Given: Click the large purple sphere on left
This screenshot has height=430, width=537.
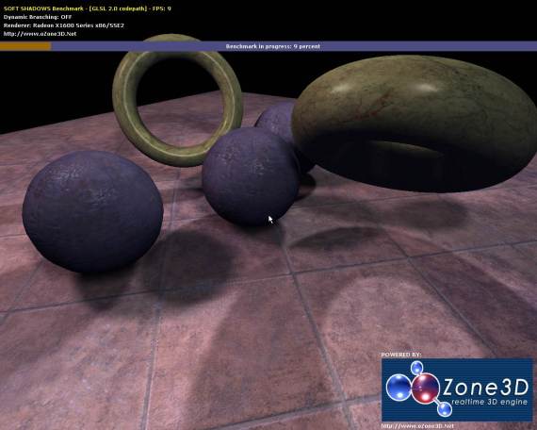Looking at the screenshot, I should click(92, 211).
